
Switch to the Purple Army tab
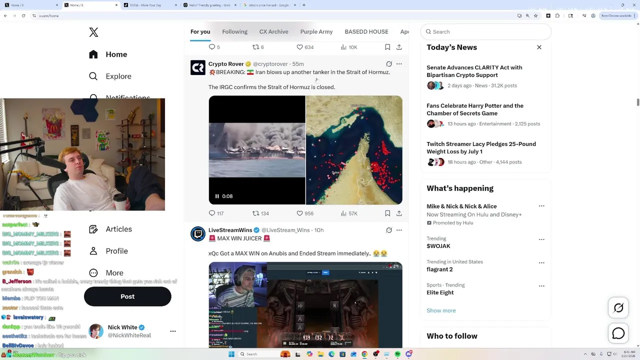coord(316,31)
